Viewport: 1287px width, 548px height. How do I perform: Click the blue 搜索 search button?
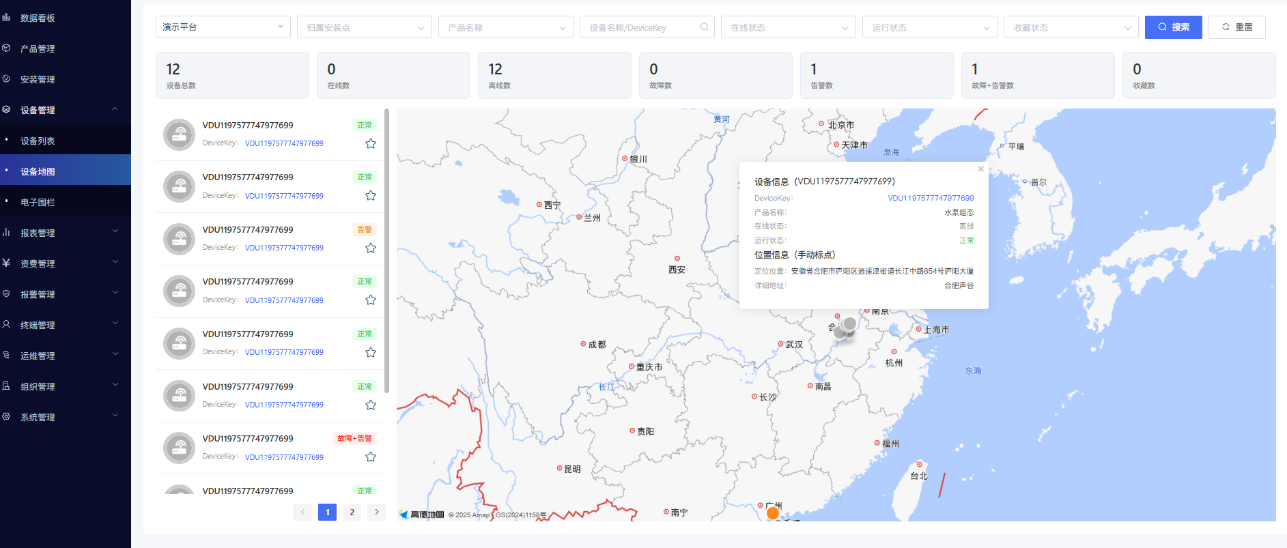click(1173, 27)
